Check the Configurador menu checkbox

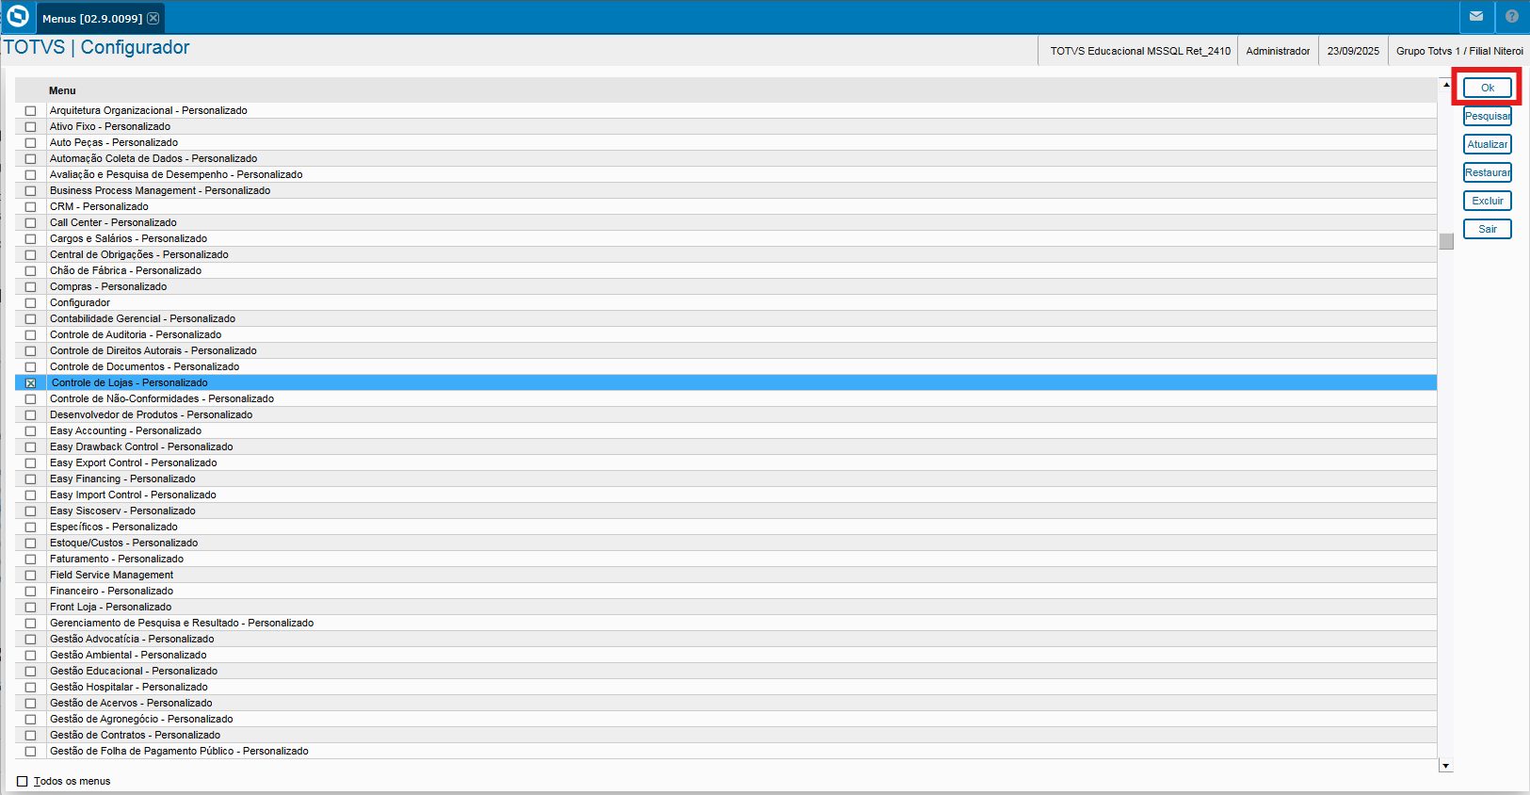click(30, 303)
